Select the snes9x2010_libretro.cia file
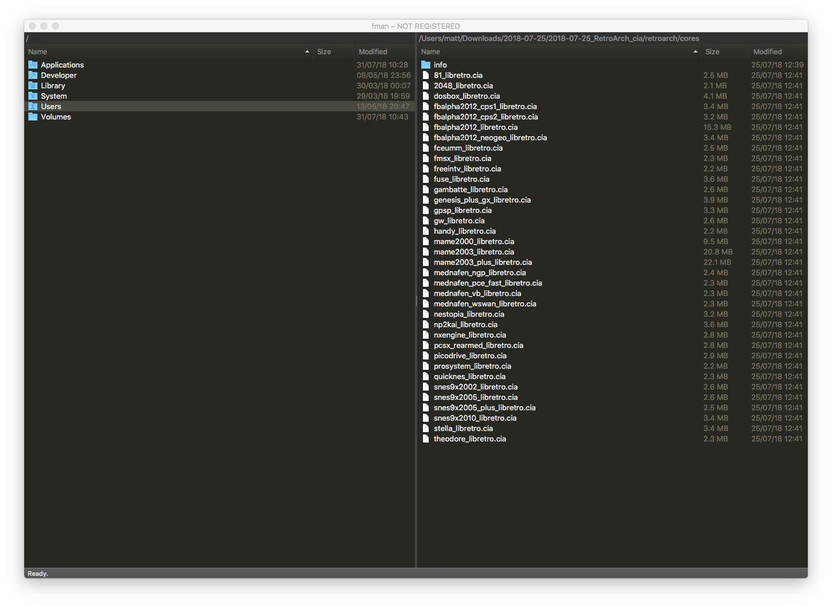This screenshot has height=607, width=832. [x=475, y=418]
